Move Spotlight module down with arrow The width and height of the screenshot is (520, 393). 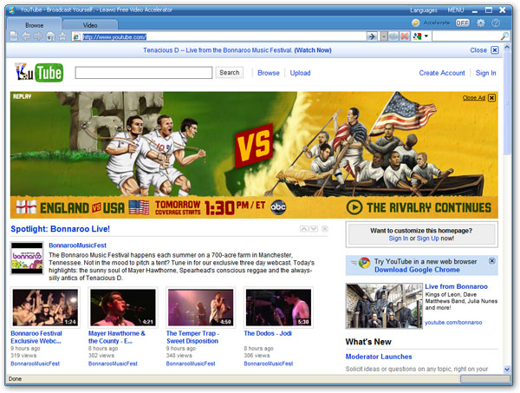pyautogui.click(x=314, y=229)
